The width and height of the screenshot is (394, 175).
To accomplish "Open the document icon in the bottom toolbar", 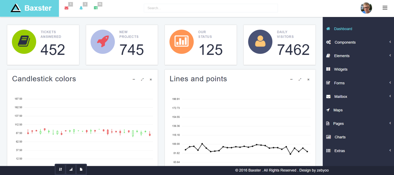I will tap(81, 169).
